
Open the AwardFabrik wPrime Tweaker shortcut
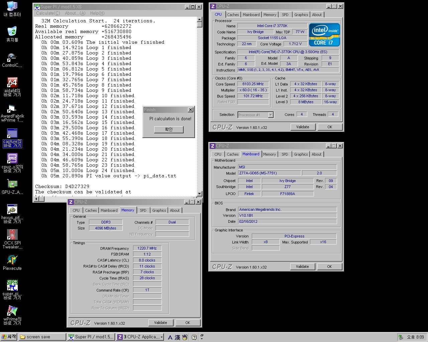click(12, 112)
